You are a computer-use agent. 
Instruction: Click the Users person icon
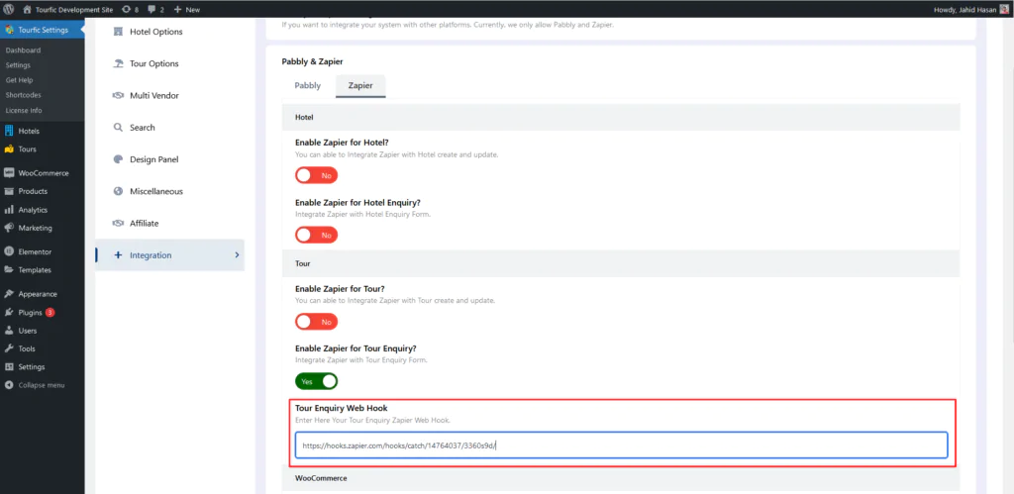click(8, 331)
